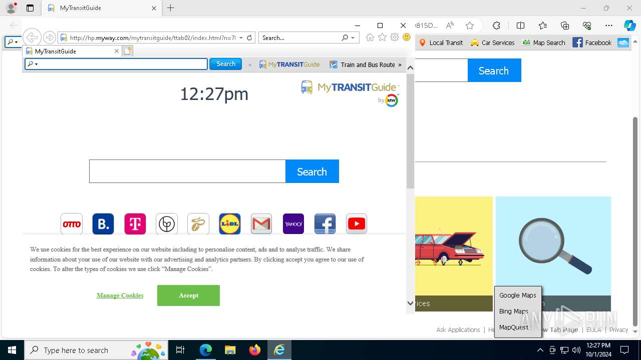Open the MyTransitGuide logo in header
This screenshot has height=360, width=641.
[x=350, y=88]
